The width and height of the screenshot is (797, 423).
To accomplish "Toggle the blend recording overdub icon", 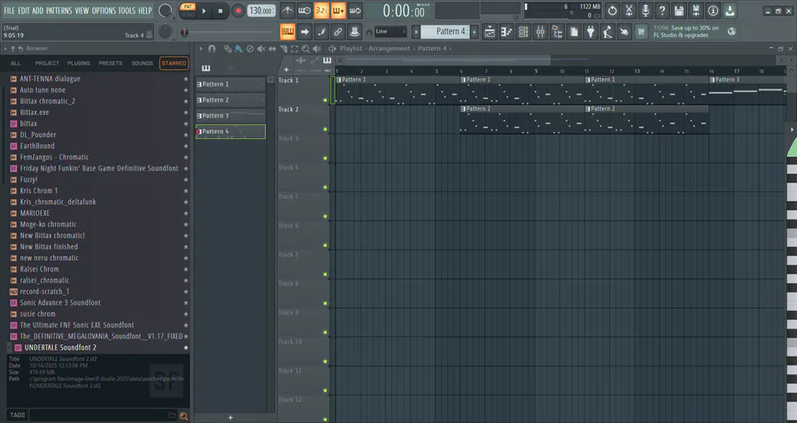I will point(338,11).
